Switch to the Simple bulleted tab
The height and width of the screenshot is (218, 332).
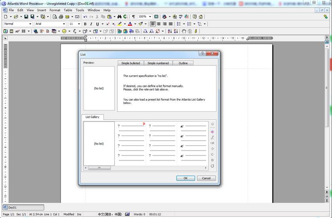click(130, 63)
